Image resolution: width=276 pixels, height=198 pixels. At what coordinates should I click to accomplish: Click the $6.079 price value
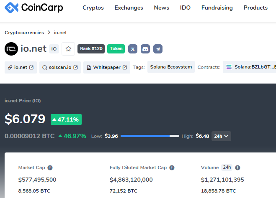pos(25,119)
